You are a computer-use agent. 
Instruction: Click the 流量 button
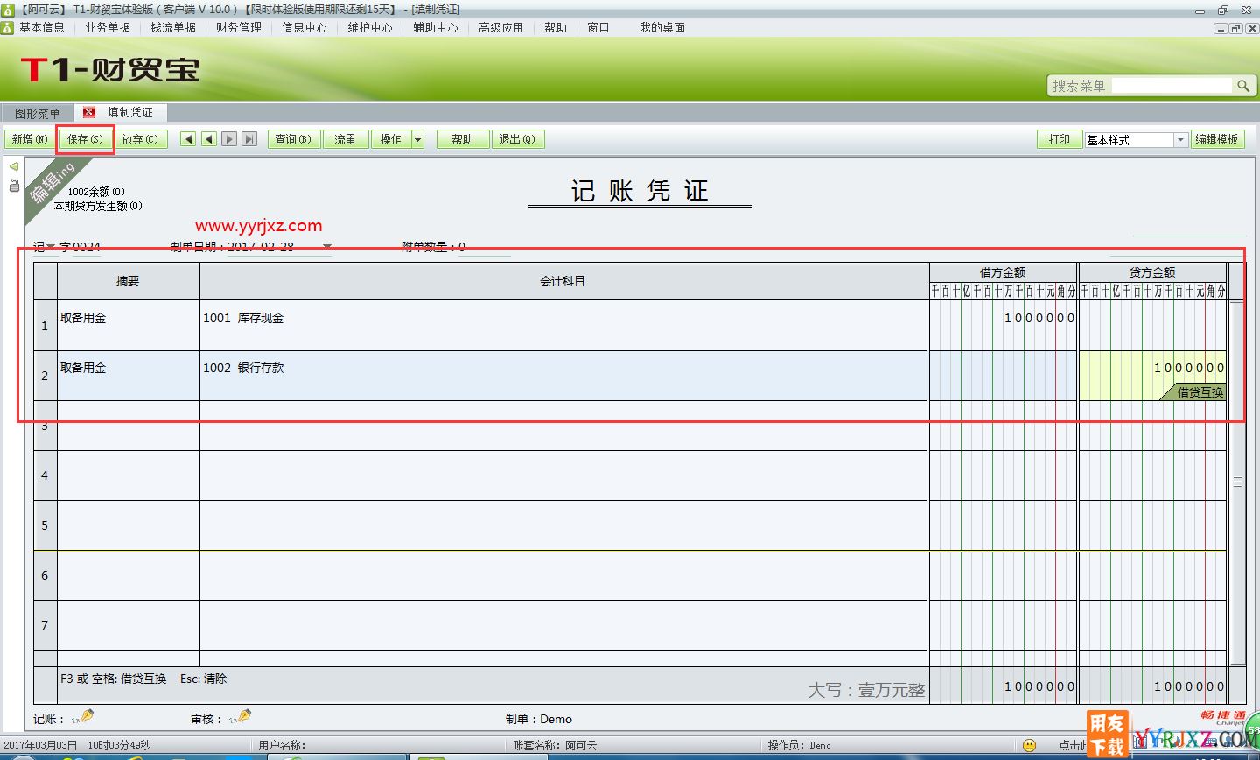point(346,139)
